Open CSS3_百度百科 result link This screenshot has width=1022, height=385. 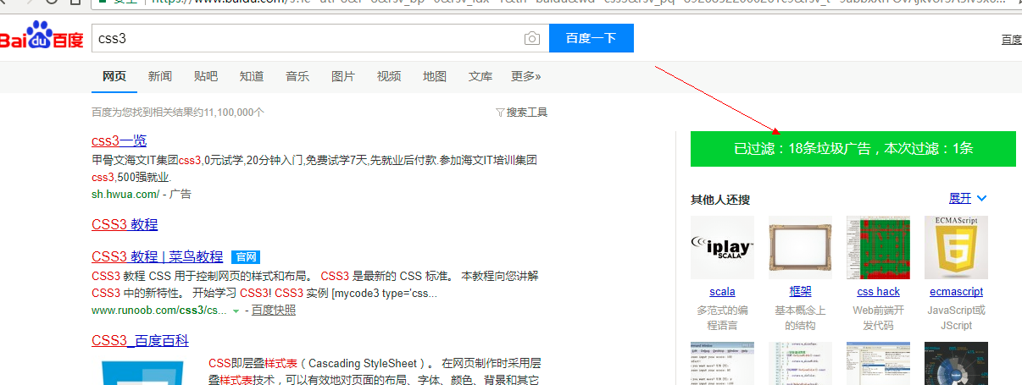click(x=140, y=340)
